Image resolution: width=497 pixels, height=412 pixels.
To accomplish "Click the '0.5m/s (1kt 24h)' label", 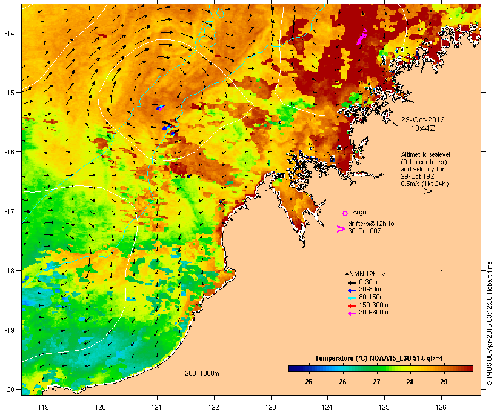I will tap(425, 184).
